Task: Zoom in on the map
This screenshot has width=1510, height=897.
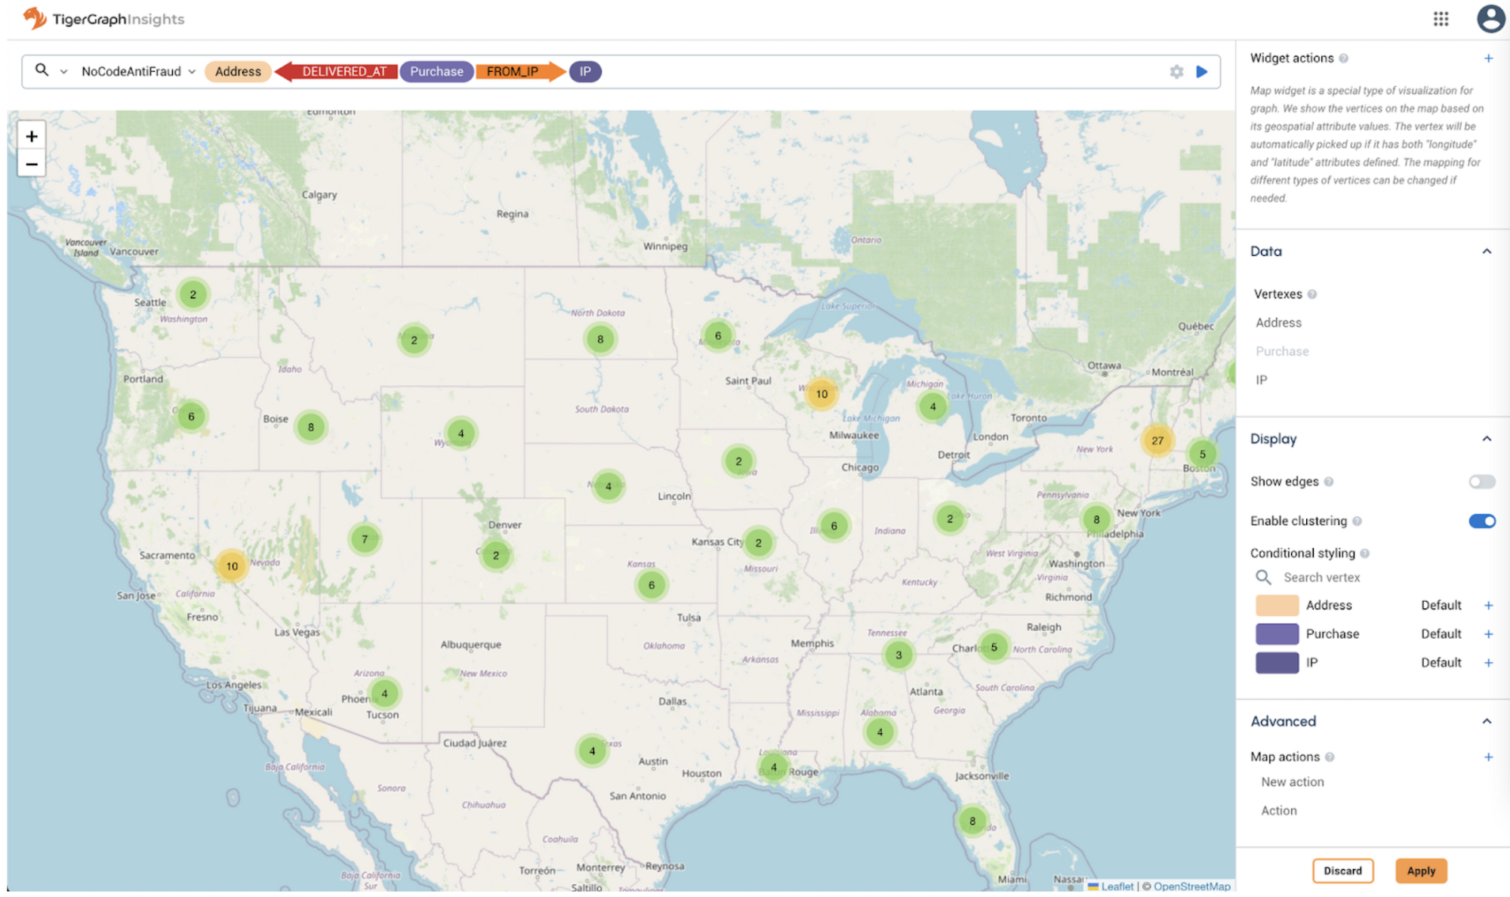Action: 32,136
